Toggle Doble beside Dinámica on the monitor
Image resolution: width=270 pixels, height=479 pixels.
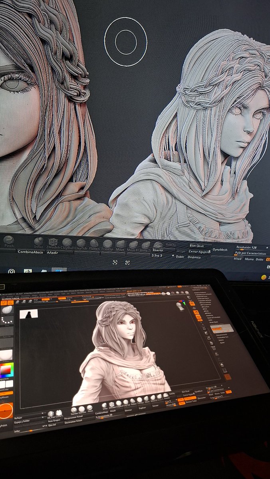click(x=180, y=257)
